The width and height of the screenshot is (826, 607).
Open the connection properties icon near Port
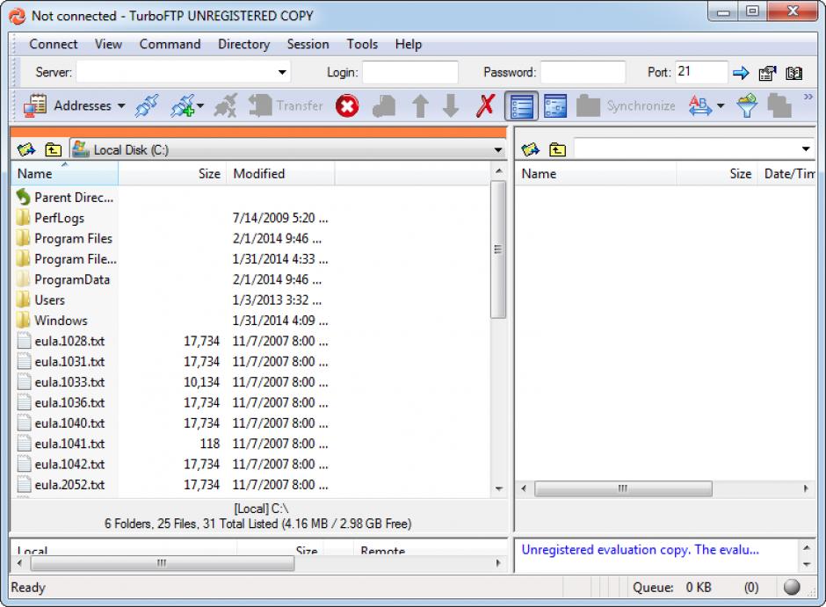click(767, 73)
